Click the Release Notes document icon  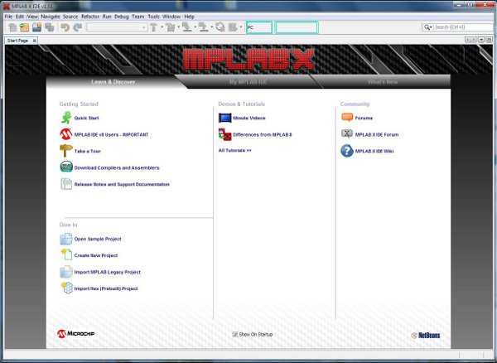click(x=66, y=184)
